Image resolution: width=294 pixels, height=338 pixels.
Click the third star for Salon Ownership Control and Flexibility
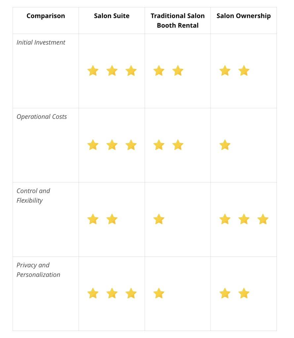click(263, 219)
